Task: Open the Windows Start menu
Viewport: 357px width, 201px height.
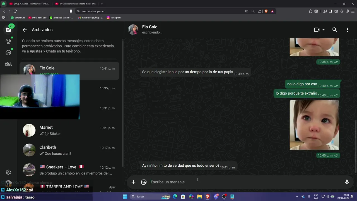Action: tap(125, 197)
